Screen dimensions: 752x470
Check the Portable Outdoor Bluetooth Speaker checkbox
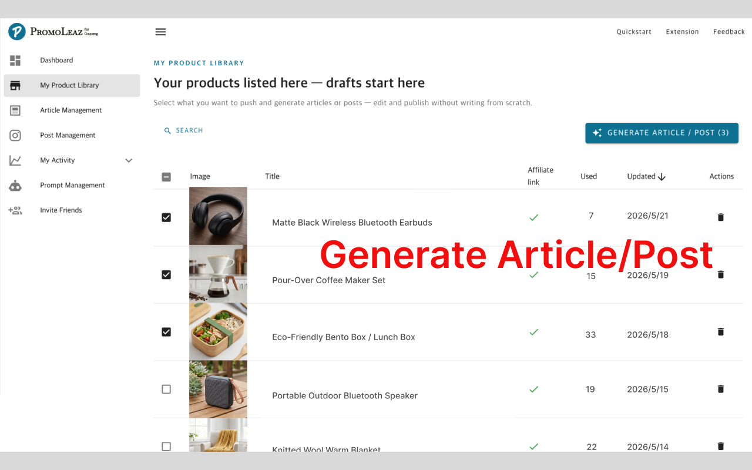166,389
